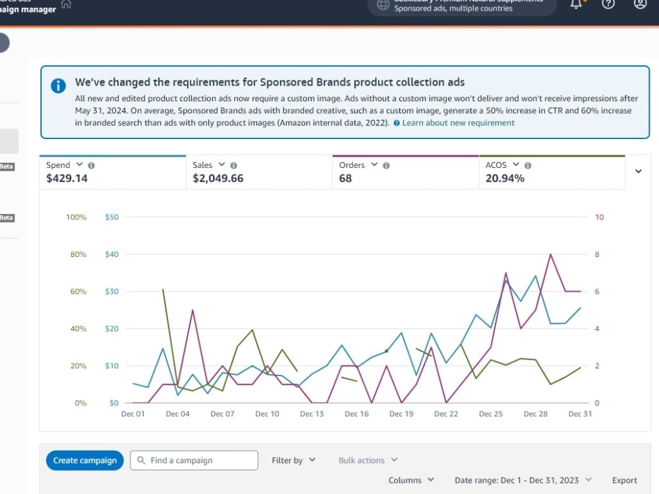
Task: Open the Columns dropdown menu
Action: click(x=411, y=480)
